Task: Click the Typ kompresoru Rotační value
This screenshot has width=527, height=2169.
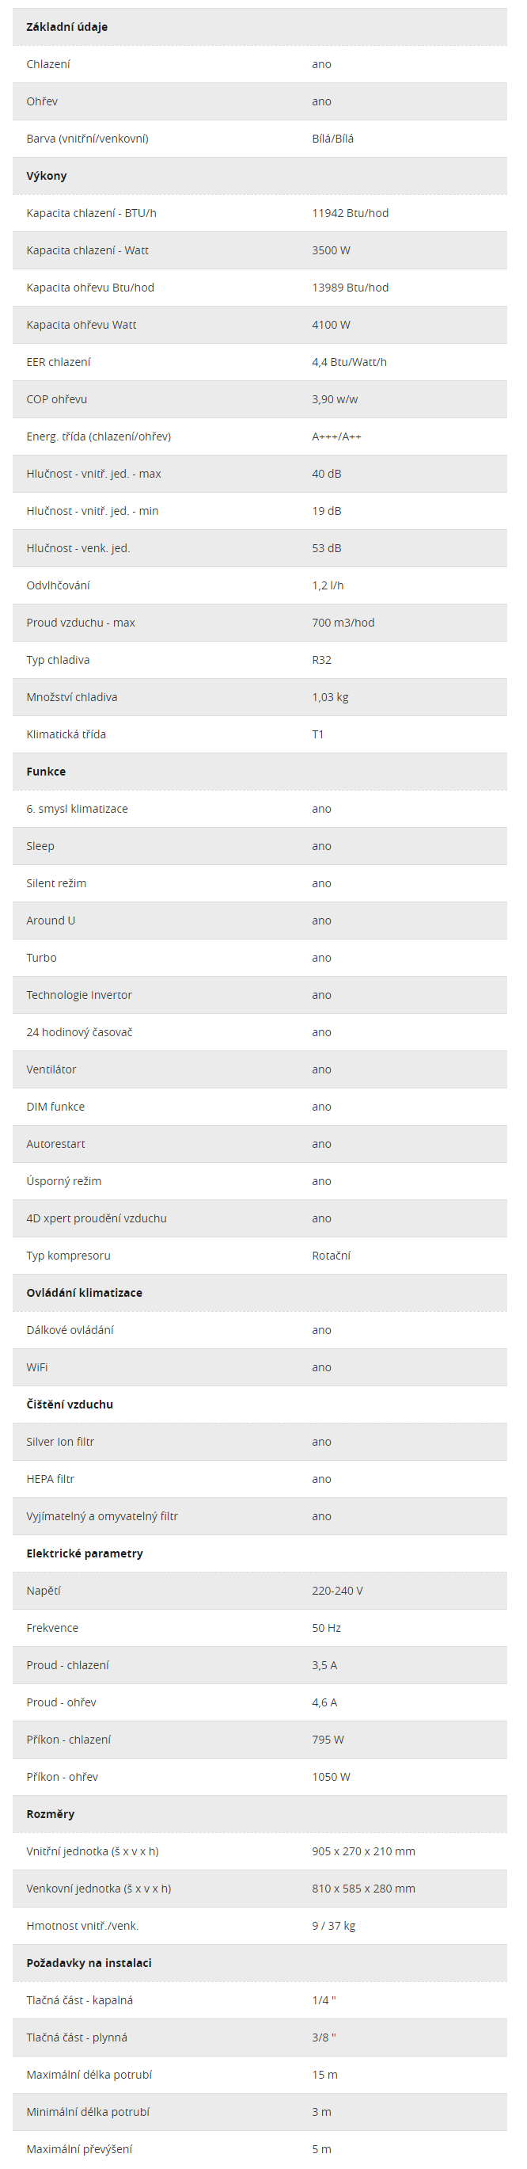Action: click(x=332, y=1256)
